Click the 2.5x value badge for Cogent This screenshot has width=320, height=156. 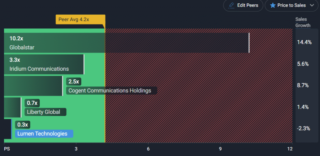coord(74,82)
